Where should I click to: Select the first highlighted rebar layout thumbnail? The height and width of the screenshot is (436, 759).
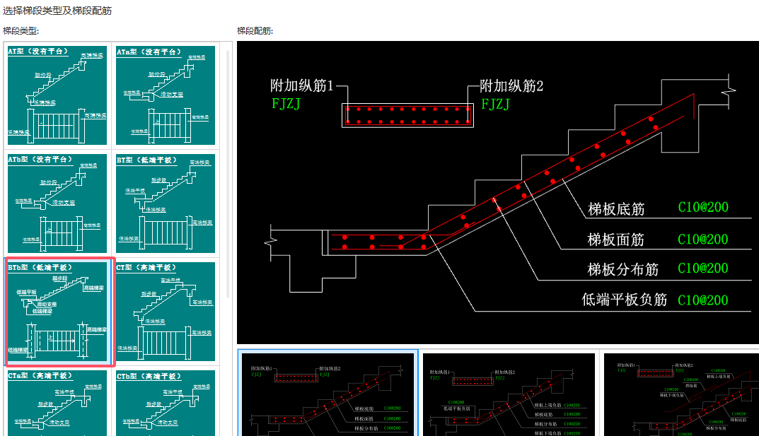pos(328,394)
